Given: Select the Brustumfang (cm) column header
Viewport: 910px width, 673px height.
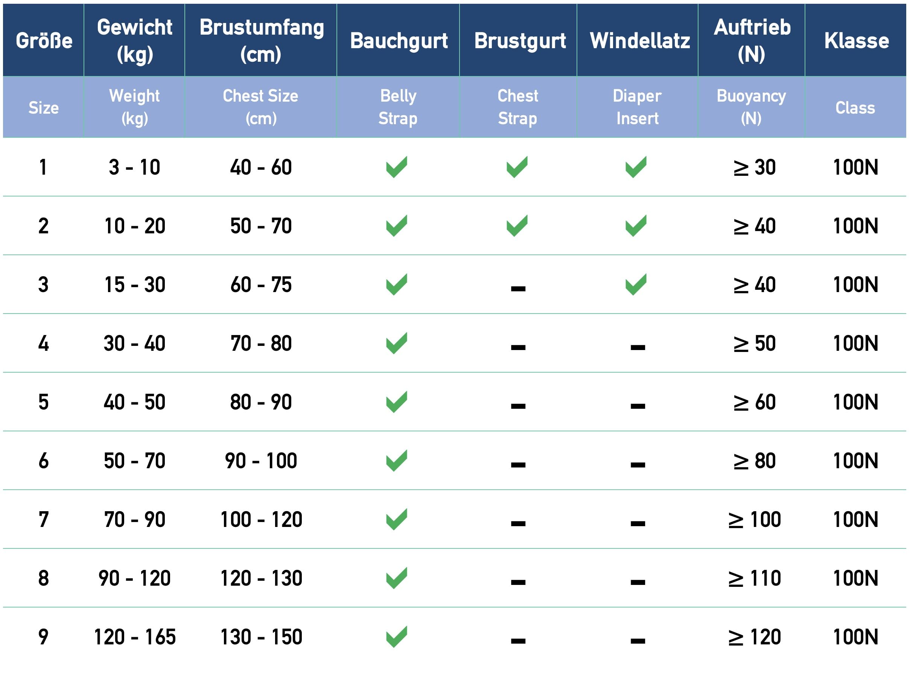Looking at the screenshot, I should (x=262, y=40).
